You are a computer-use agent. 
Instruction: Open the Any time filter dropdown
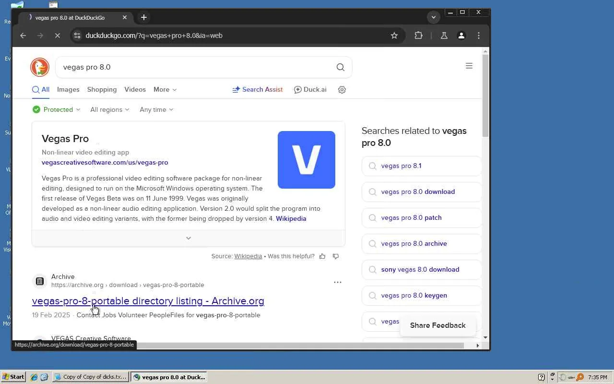click(x=156, y=109)
